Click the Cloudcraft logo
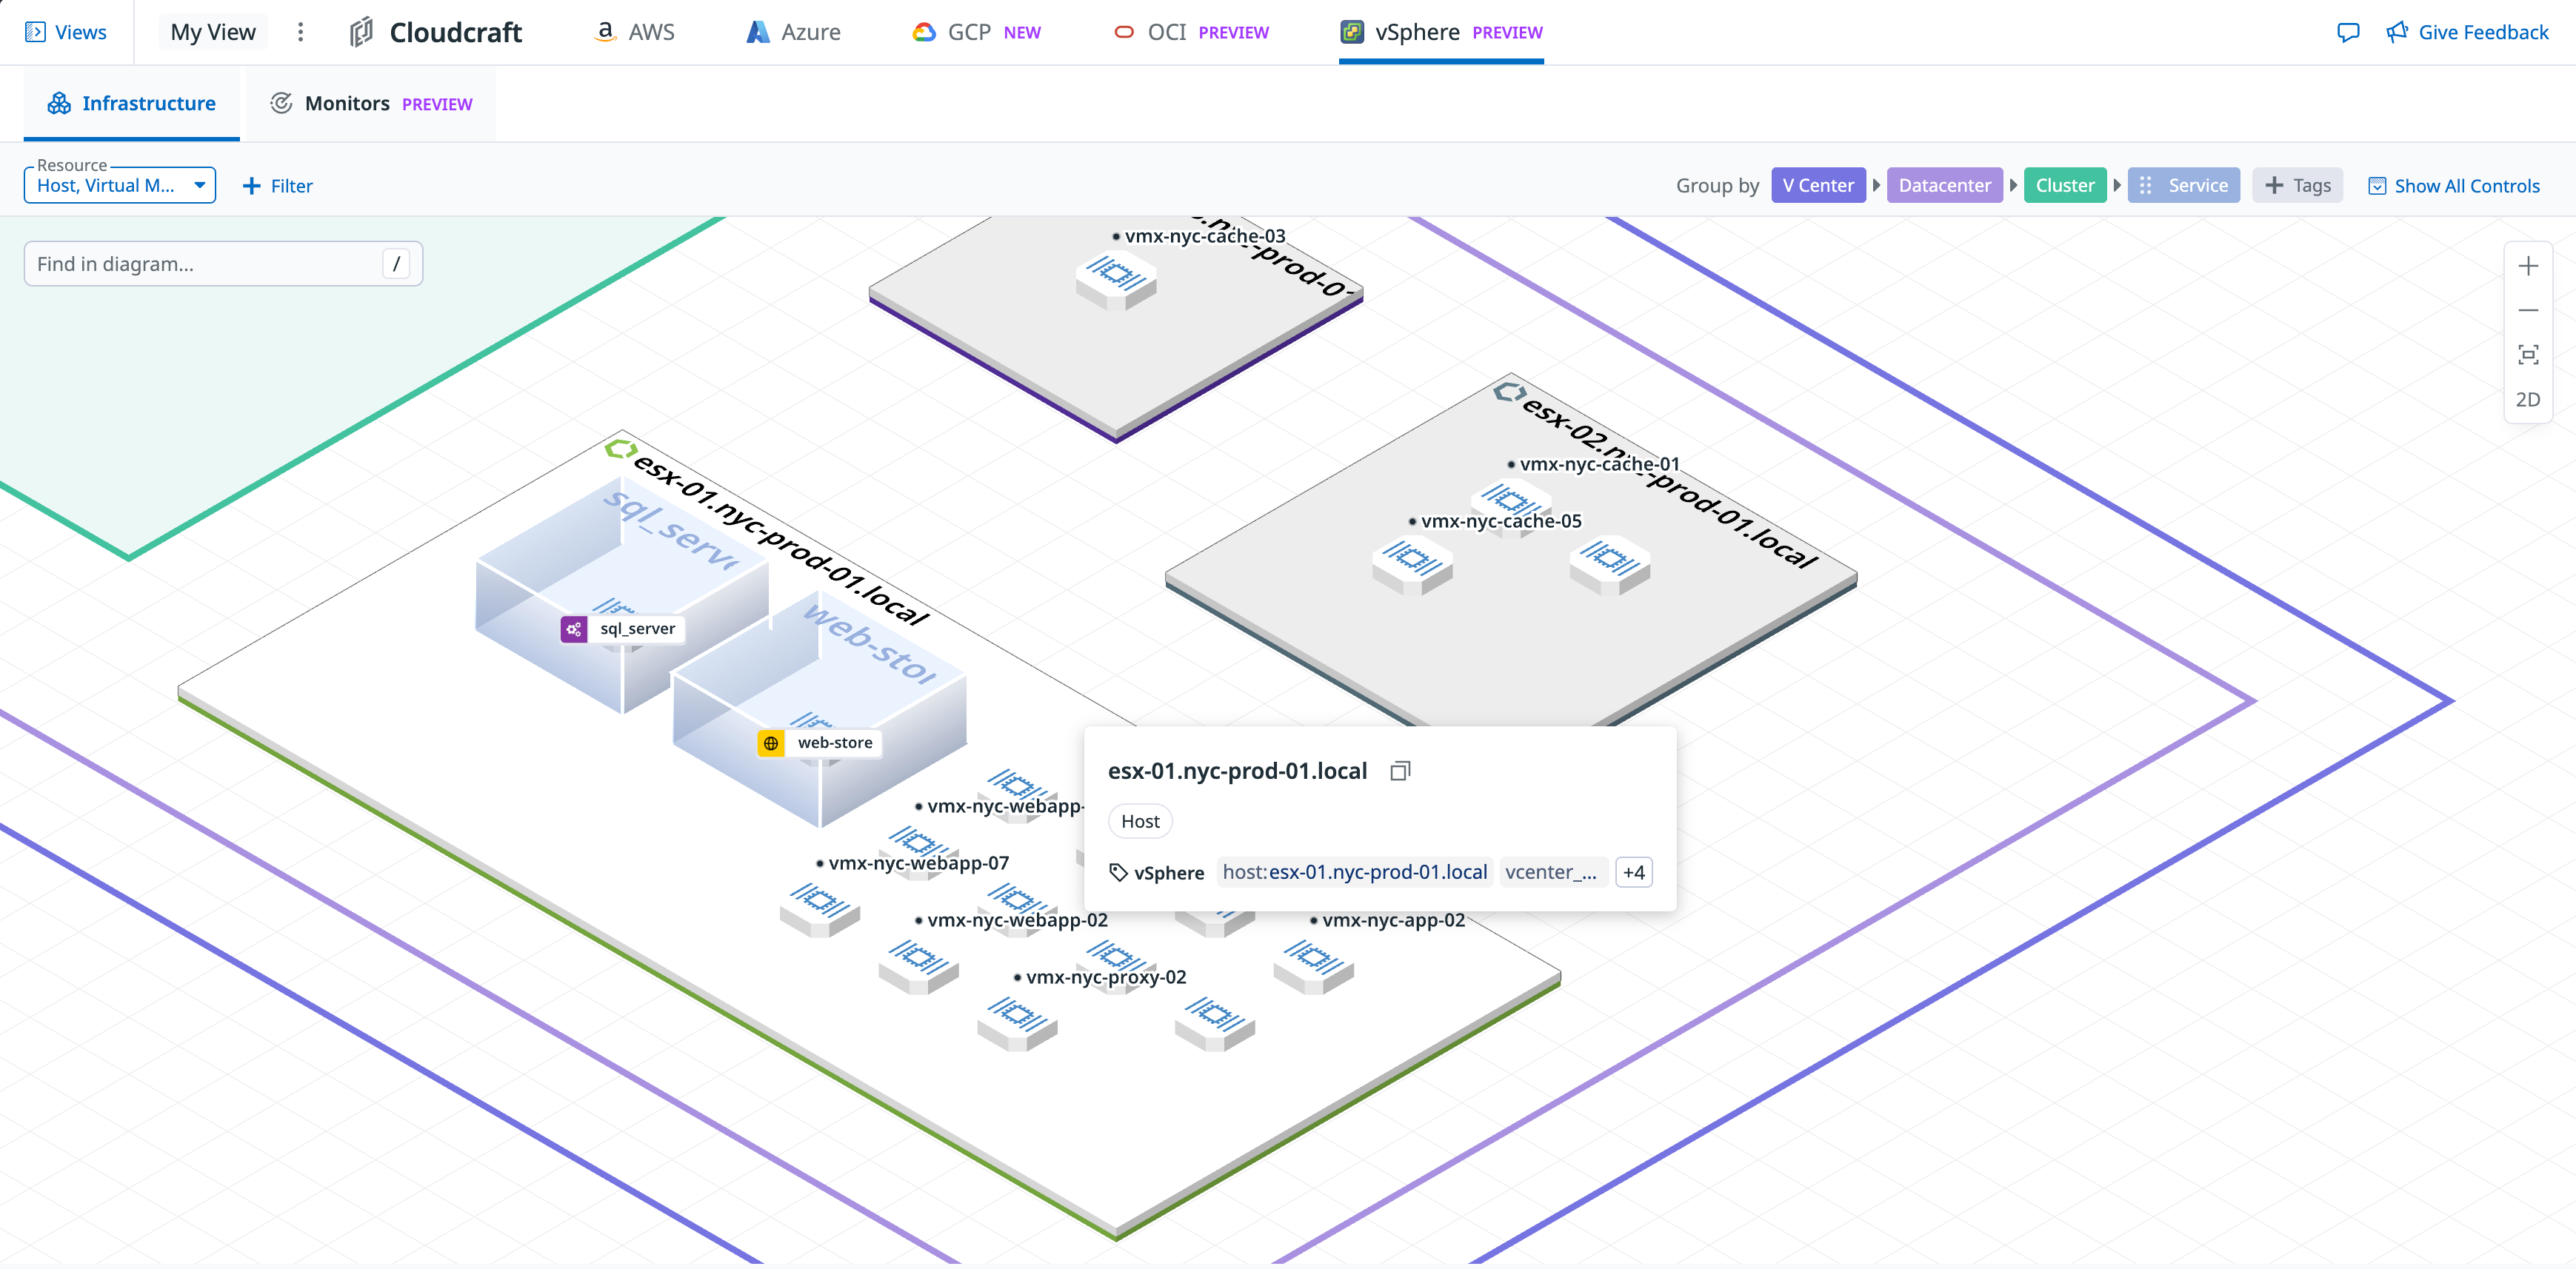This screenshot has height=1269, width=2576. point(436,32)
